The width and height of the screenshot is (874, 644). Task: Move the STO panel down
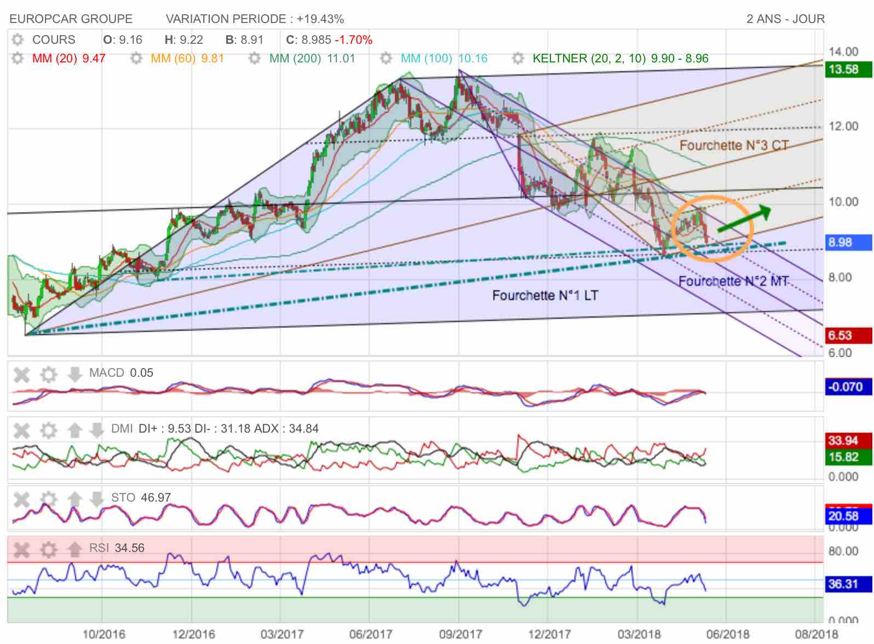(x=96, y=499)
